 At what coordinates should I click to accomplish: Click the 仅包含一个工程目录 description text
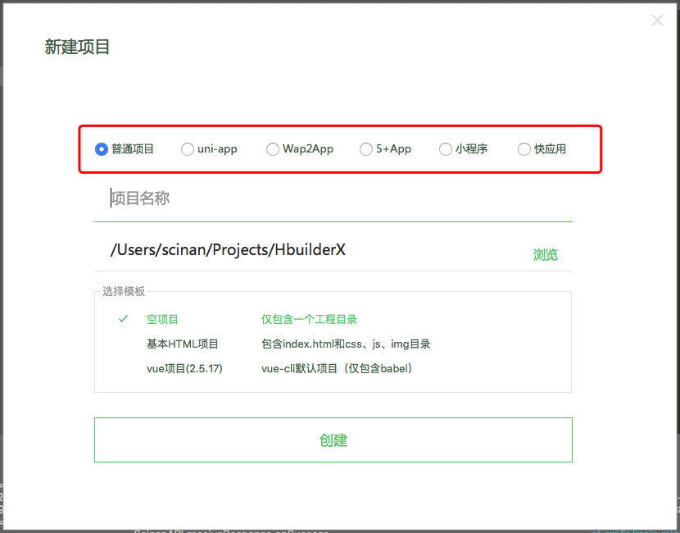(309, 319)
